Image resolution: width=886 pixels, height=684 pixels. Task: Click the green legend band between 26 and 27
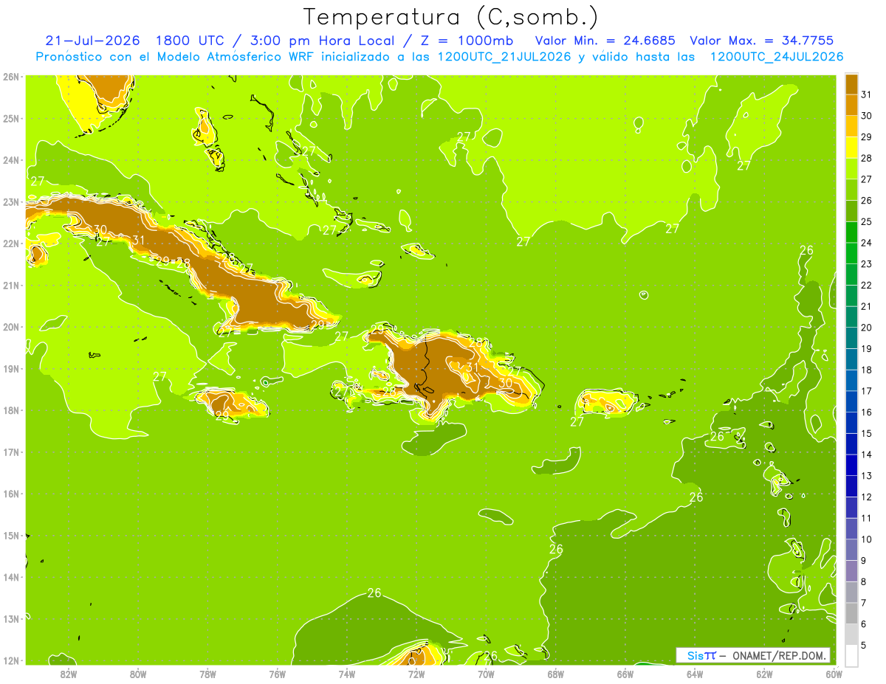851,190
